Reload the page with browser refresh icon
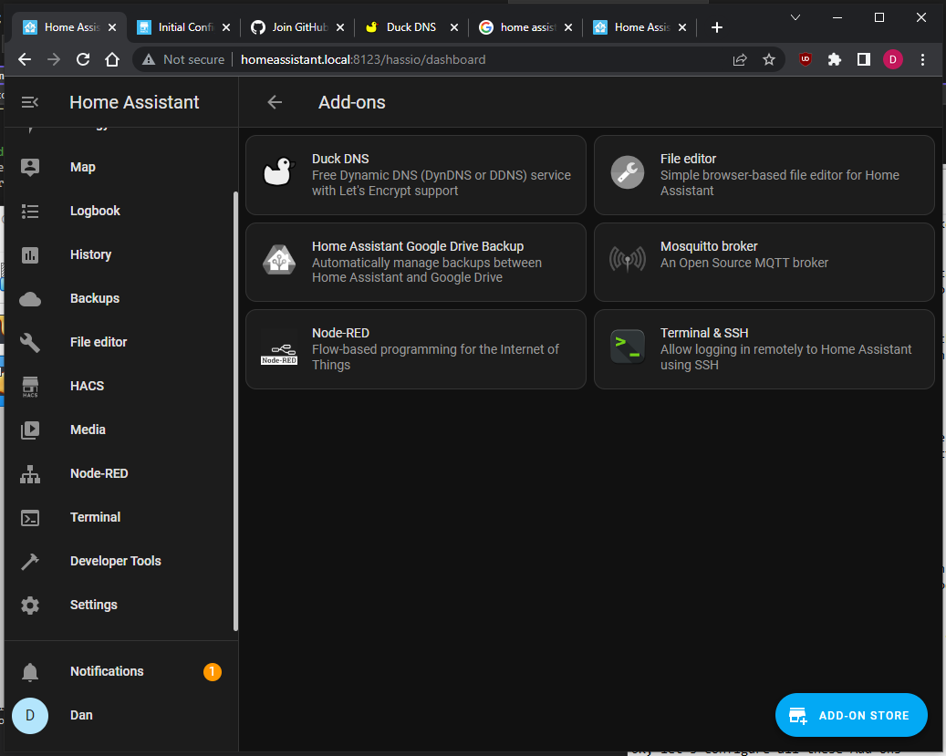Image resolution: width=946 pixels, height=756 pixels. point(83,59)
